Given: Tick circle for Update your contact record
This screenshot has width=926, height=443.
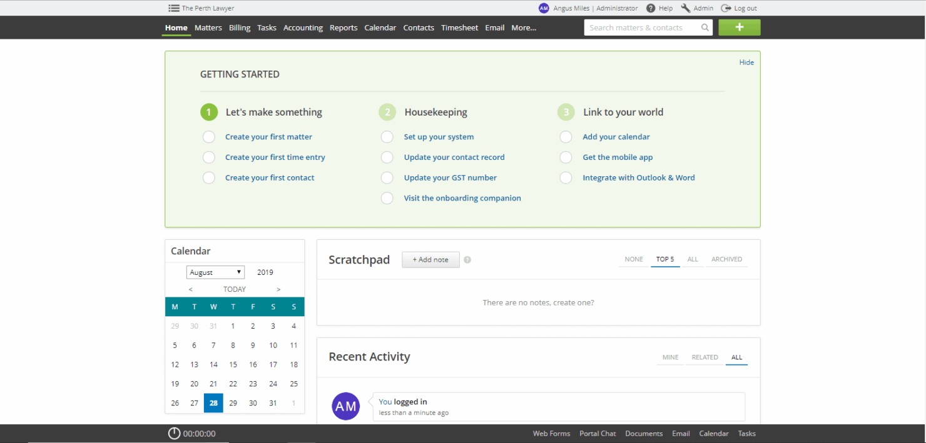Looking at the screenshot, I should [387, 157].
